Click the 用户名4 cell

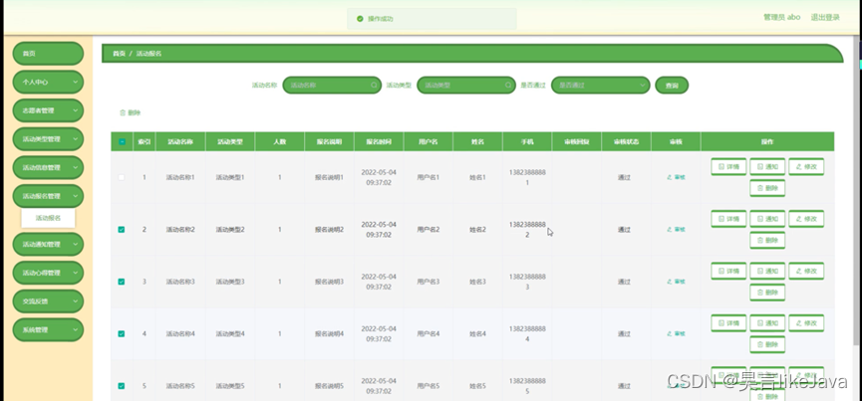pyautogui.click(x=428, y=333)
